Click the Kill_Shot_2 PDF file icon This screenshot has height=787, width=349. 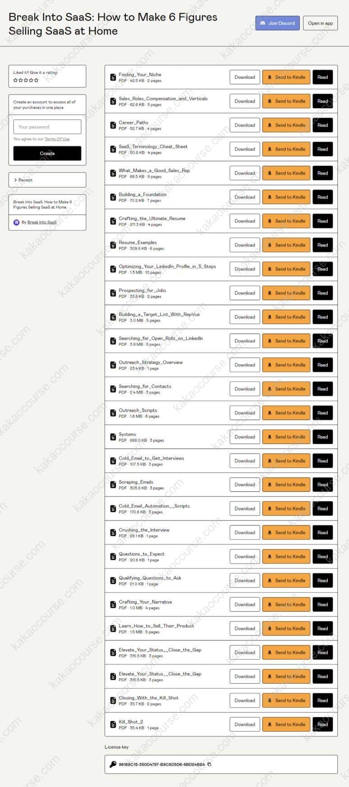point(113,724)
